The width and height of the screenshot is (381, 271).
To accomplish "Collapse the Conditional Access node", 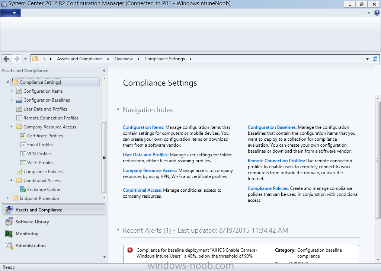I will coord(12,180).
